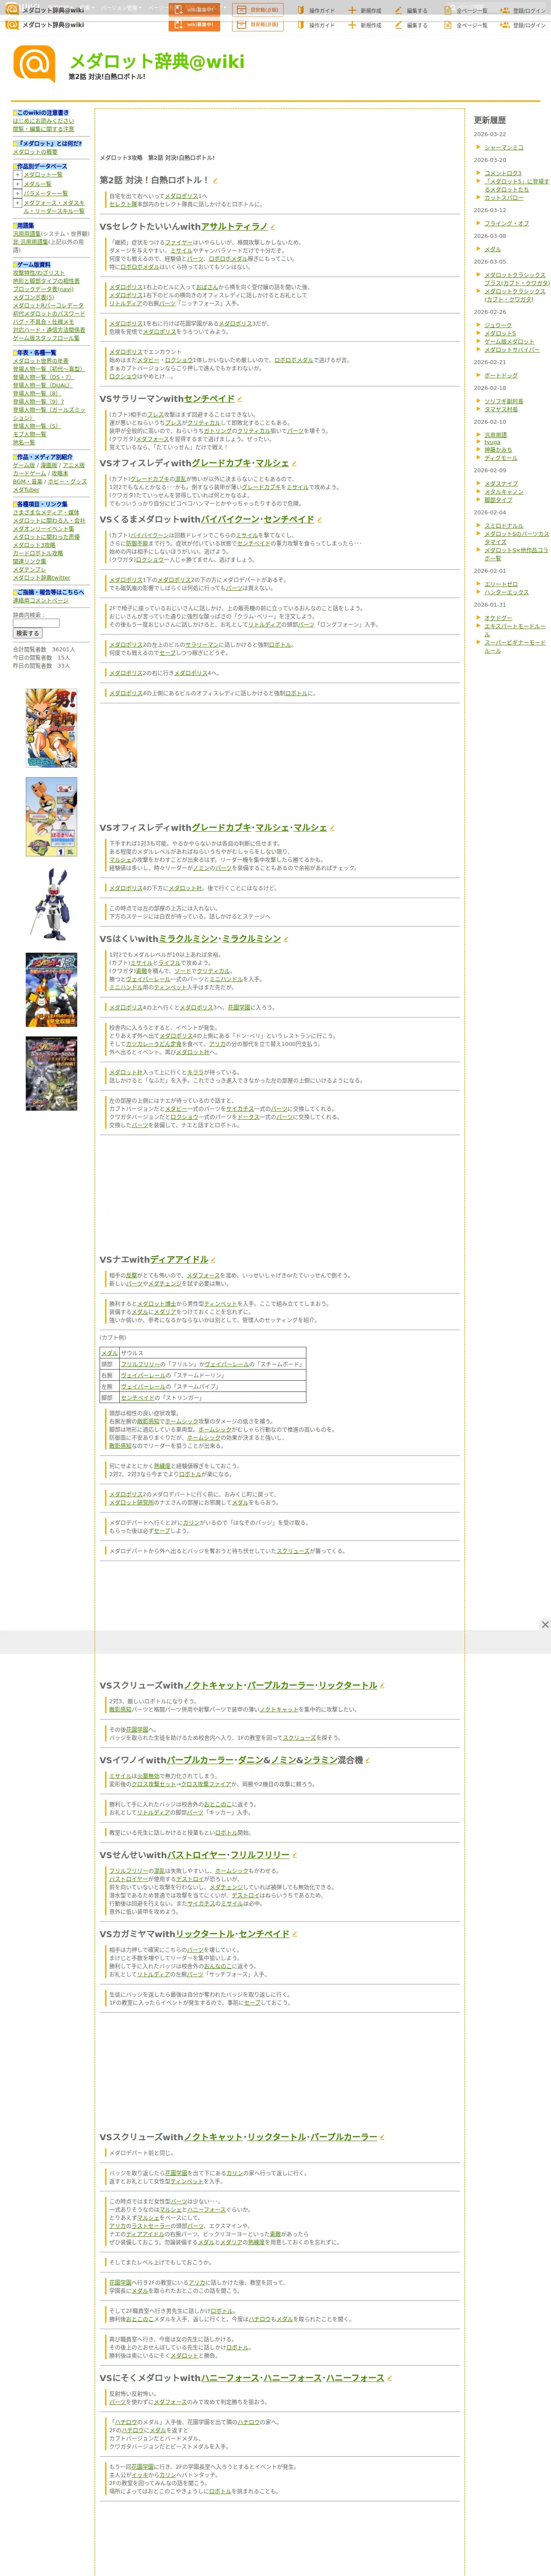Open カットスパロー in update history

[504, 198]
